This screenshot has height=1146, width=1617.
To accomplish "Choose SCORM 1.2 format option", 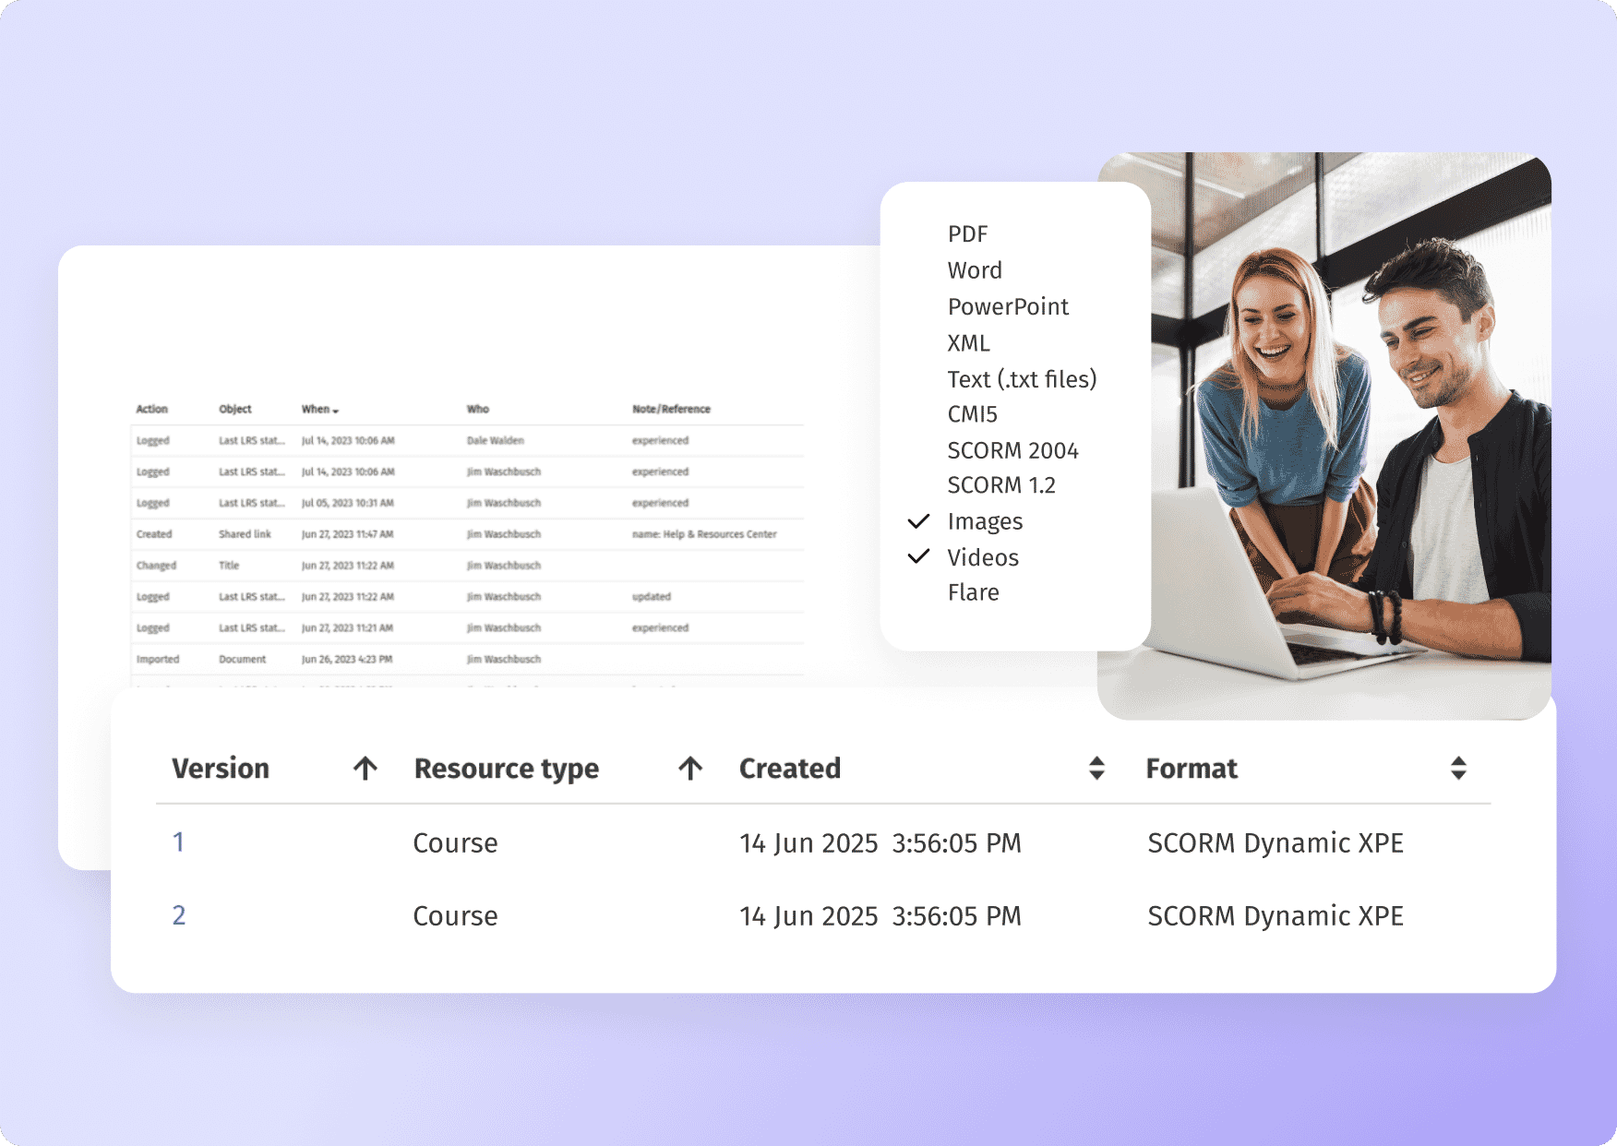I will coord(1001,485).
